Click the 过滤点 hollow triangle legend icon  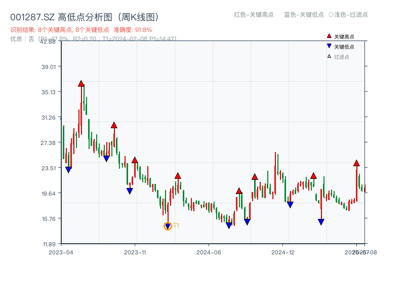(329, 56)
